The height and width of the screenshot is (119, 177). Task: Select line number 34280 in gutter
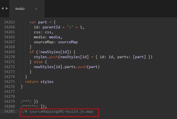[x=9, y=106]
